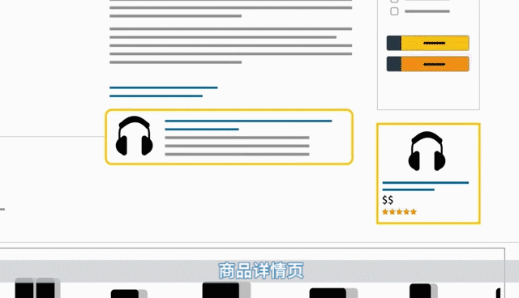Click the $$ price in the sidebar ad
519x298 pixels.
388,200
